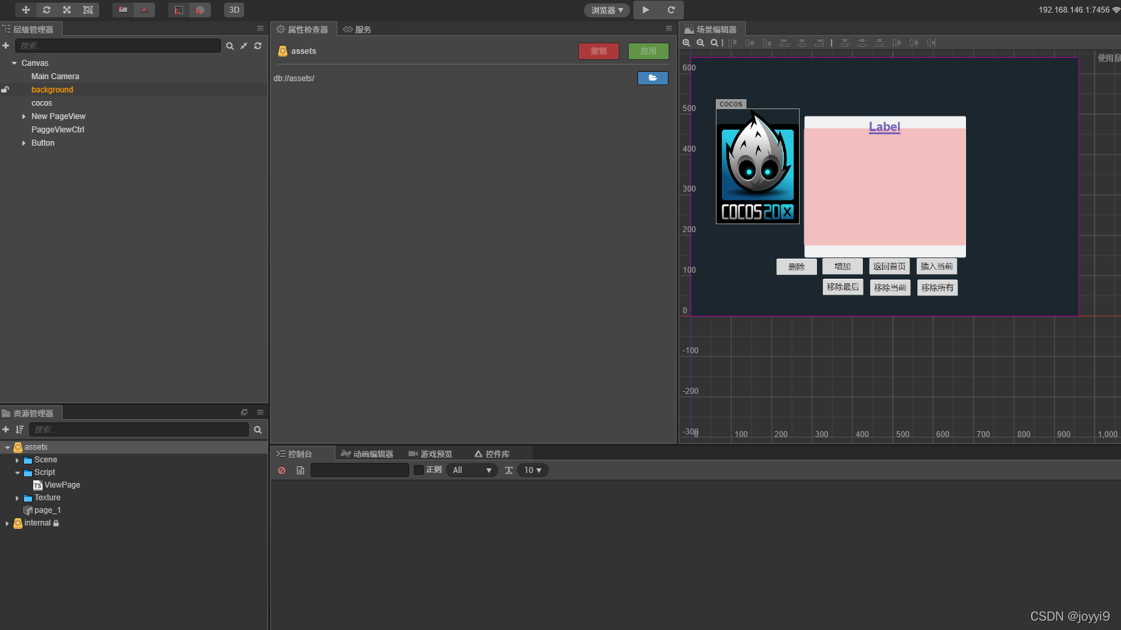1121x630 pixels.
Task: Select the background node
Action: point(52,90)
